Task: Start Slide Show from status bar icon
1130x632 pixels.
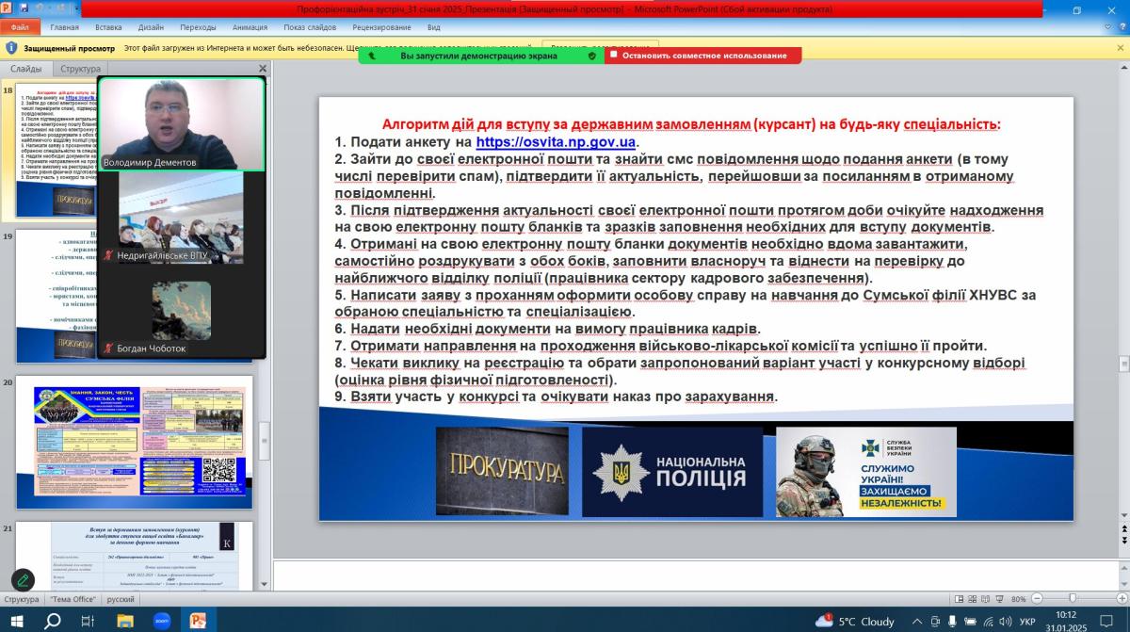Action: point(999,599)
